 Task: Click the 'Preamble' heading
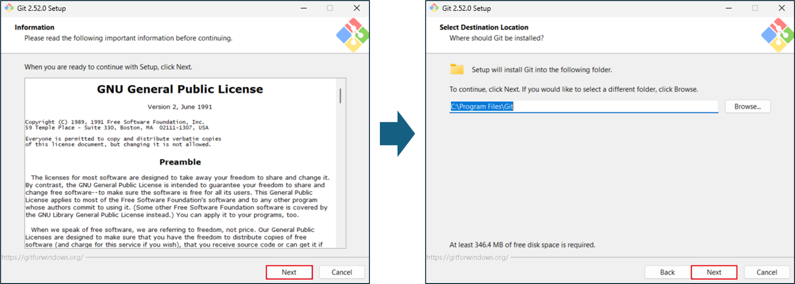pyautogui.click(x=180, y=162)
